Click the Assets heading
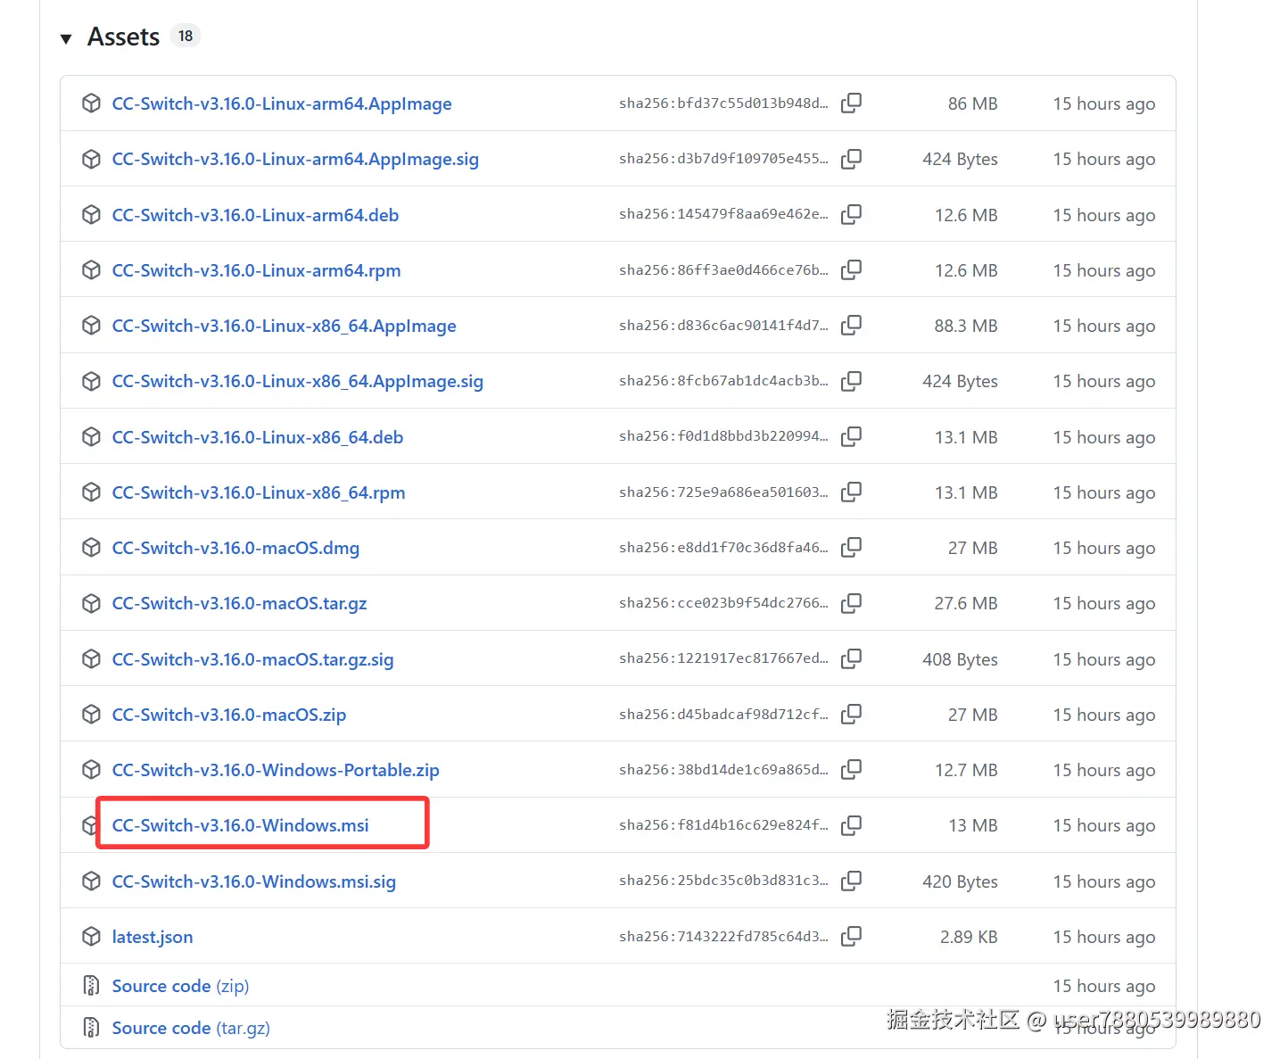 coord(123,37)
